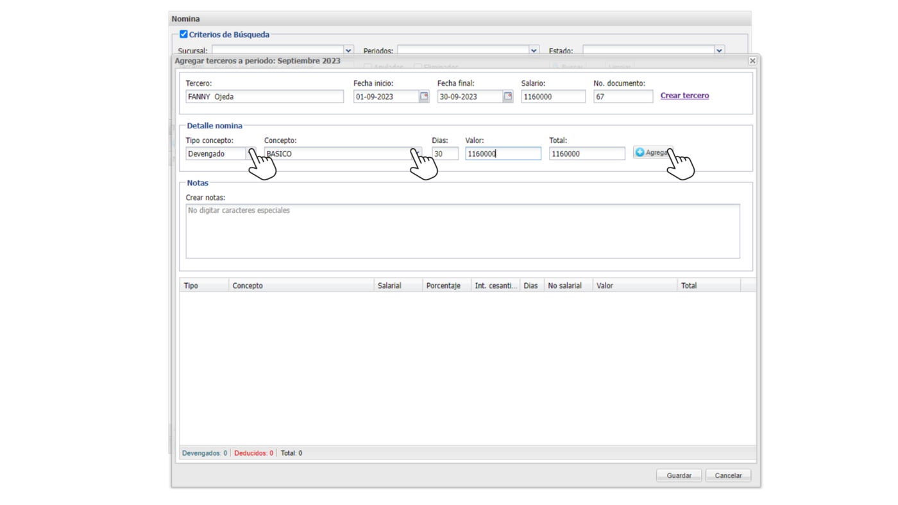Viewport: 898px width, 505px height.
Task: Follow the Crear tercero link
Action: pyautogui.click(x=684, y=96)
